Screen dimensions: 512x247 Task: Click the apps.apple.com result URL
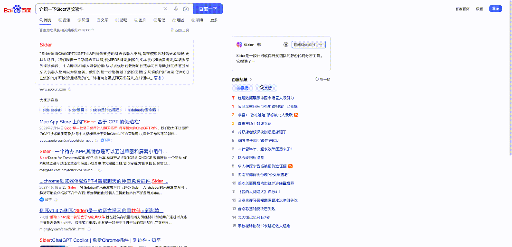point(66,140)
